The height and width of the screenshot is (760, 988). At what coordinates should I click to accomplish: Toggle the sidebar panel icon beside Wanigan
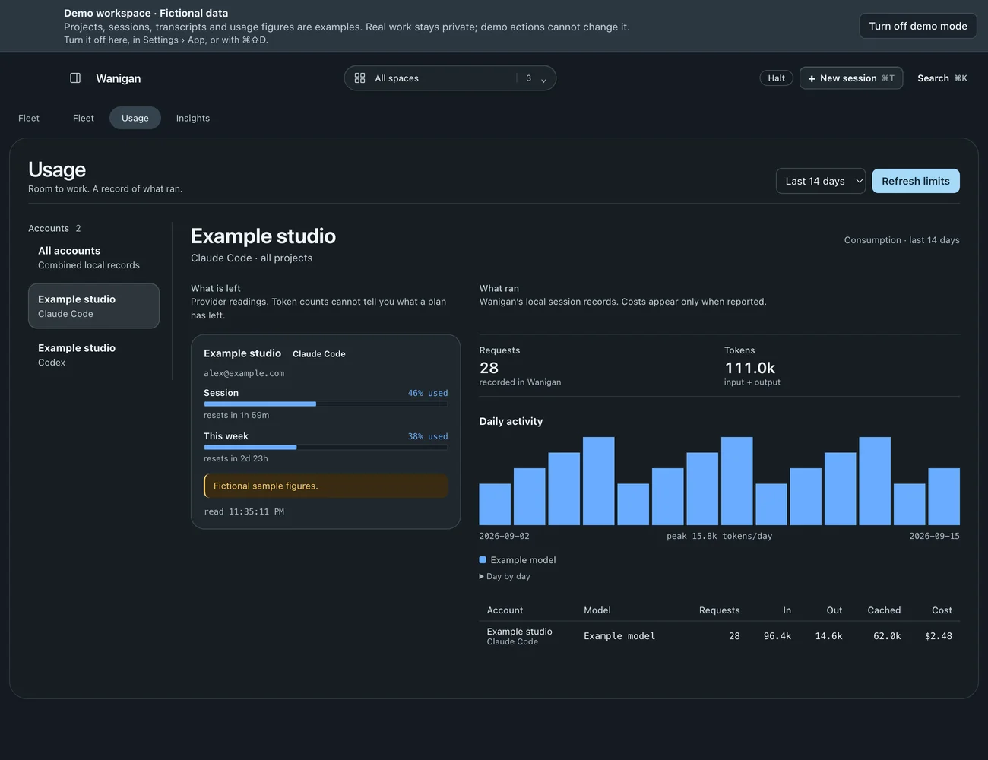click(x=75, y=78)
